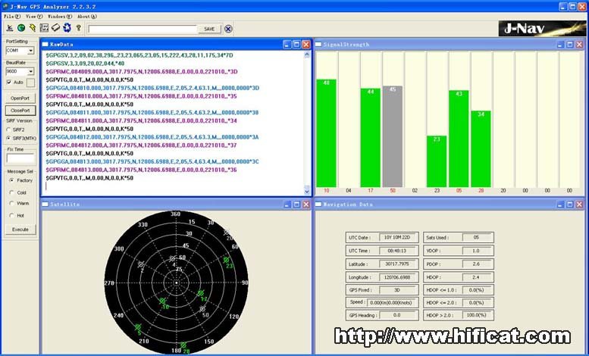Select the SIRF2 version radio button
589x356 pixels.
pos(9,130)
